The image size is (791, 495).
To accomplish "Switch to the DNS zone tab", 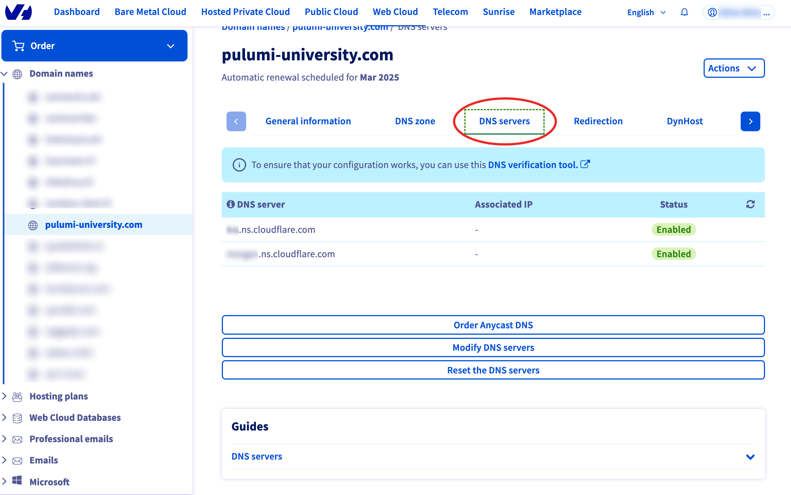I will (414, 121).
